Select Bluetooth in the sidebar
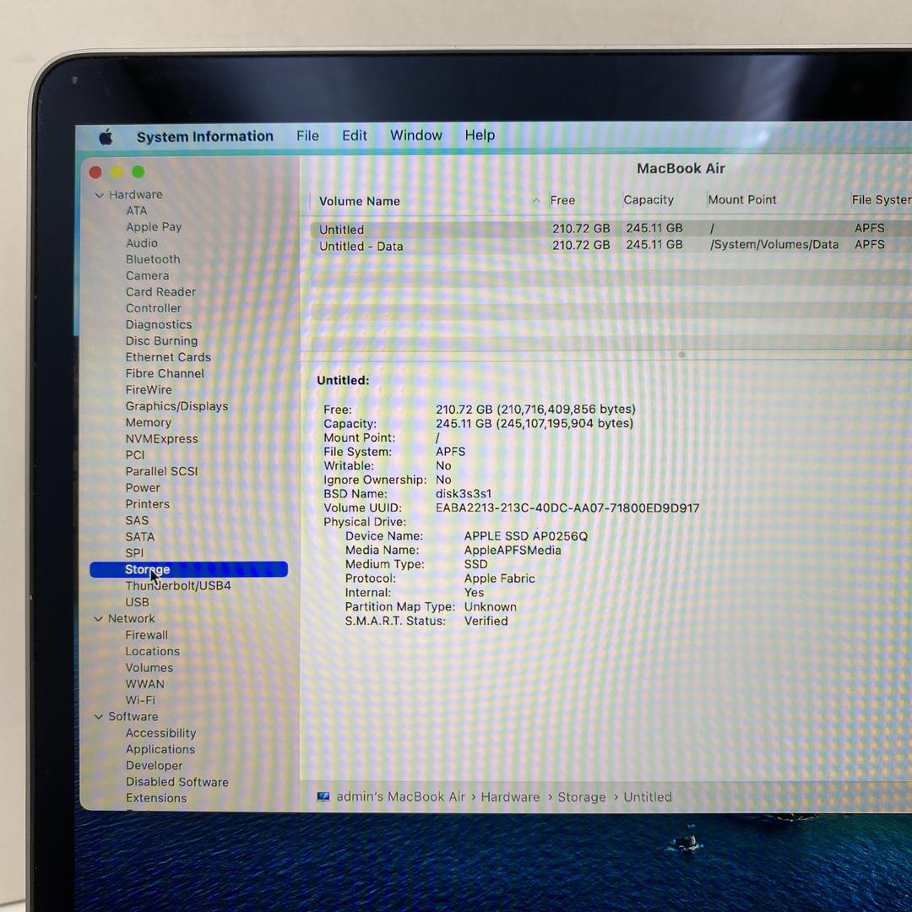 pyautogui.click(x=153, y=259)
